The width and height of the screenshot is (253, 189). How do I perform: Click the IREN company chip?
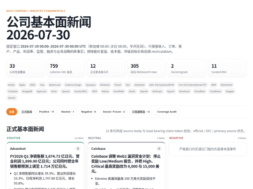coord(95,91)
